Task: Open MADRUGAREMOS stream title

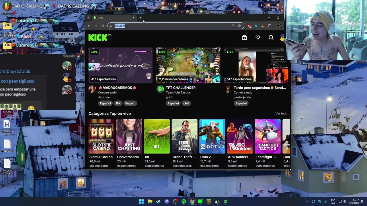Action: [x=117, y=88]
